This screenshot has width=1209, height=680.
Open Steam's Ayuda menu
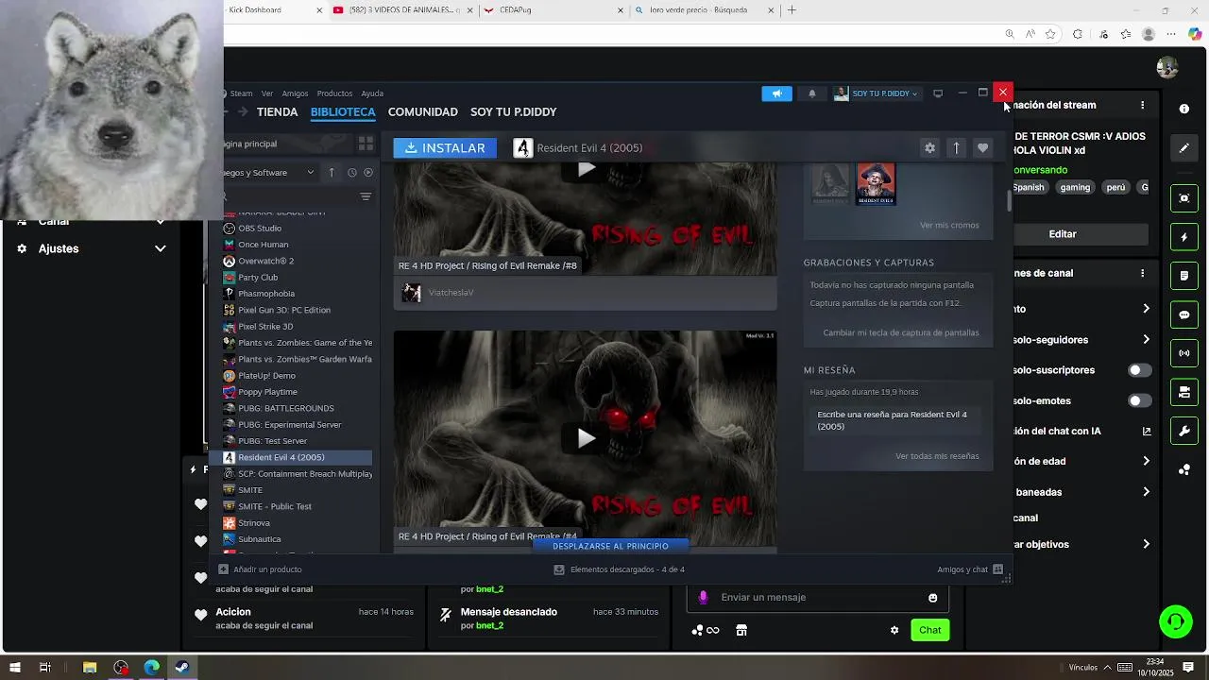[x=372, y=93]
